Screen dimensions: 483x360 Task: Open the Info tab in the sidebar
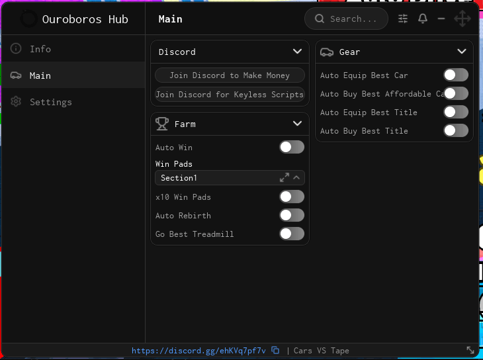pos(73,48)
